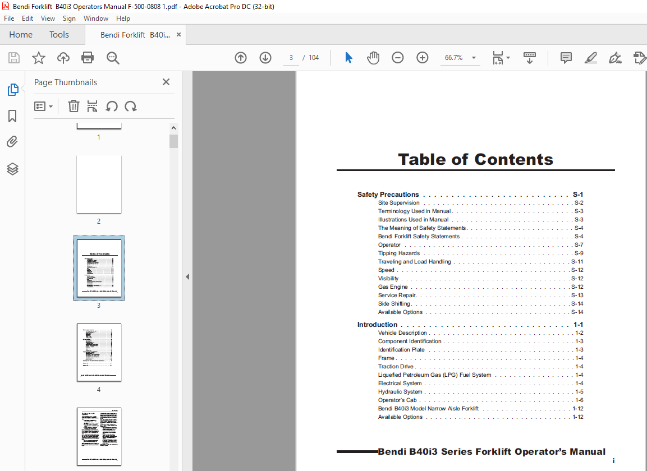The width and height of the screenshot is (647, 471).
Task: Click 'Electrical System' contents entry
Action: tap(400, 383)
